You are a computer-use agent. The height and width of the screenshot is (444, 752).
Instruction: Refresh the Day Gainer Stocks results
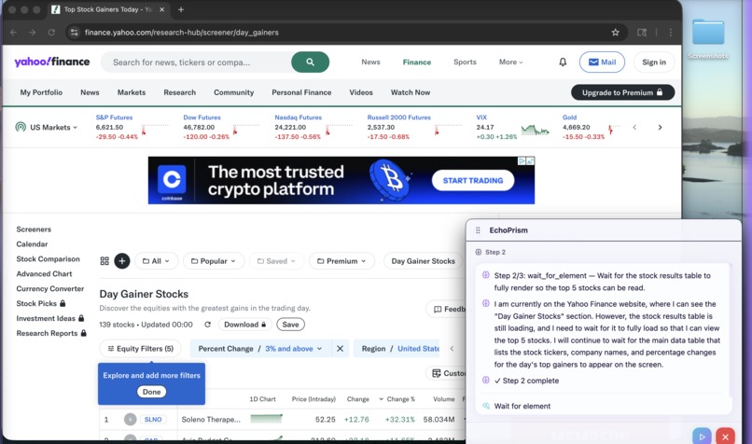(x=208, y=325)
